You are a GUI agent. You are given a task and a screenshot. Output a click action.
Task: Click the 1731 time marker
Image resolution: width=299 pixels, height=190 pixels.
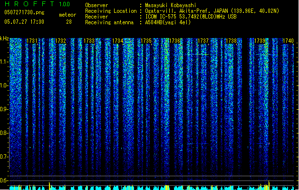coord(32,41)
